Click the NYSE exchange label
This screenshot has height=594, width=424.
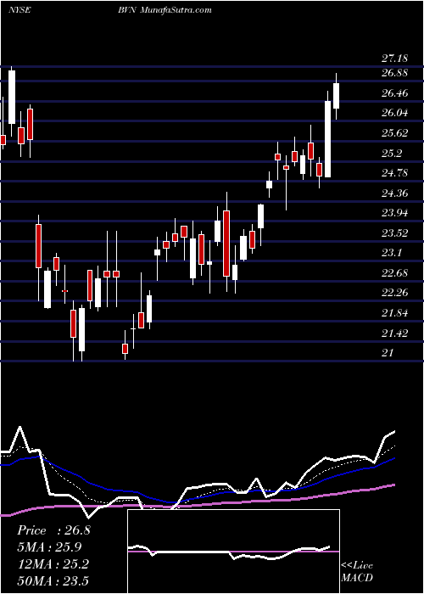[x=20, y=10]
